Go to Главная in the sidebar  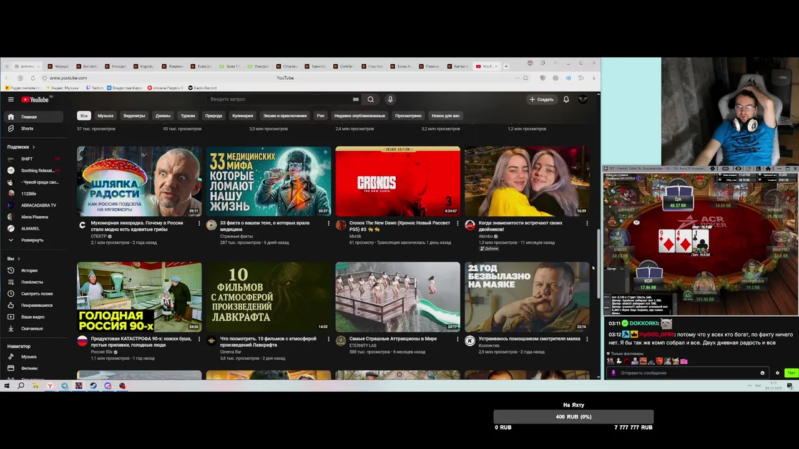point(32,117)
